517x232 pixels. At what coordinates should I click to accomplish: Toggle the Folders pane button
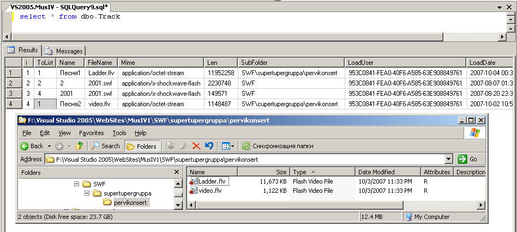pyautogui.click(x=142, y=146)
